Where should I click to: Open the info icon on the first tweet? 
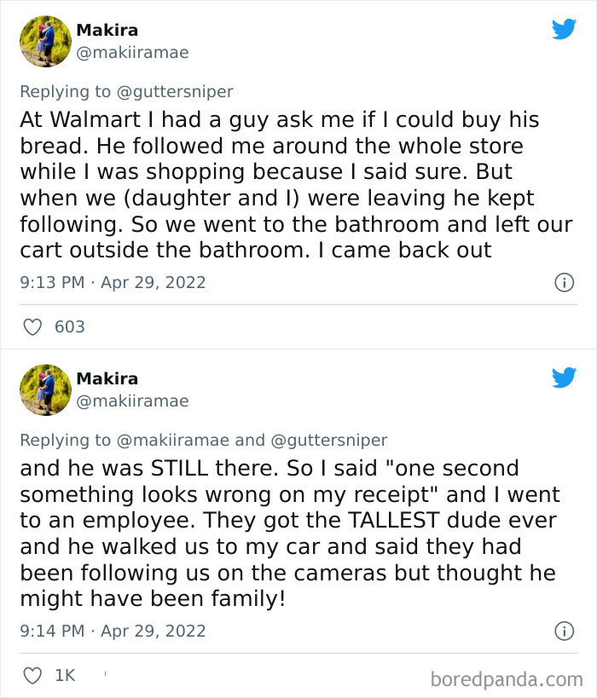pos(565,282)
